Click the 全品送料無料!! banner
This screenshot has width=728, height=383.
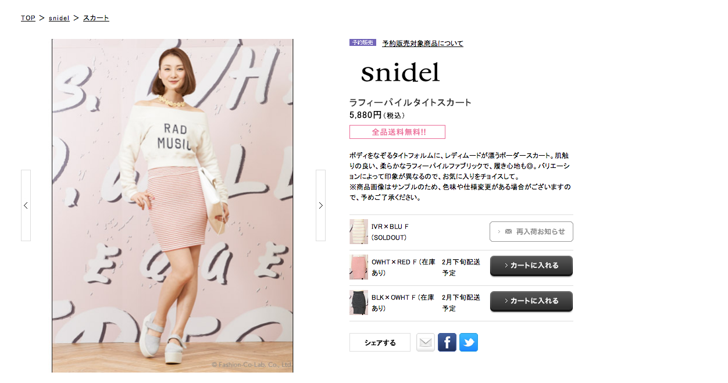click(397, 132)
